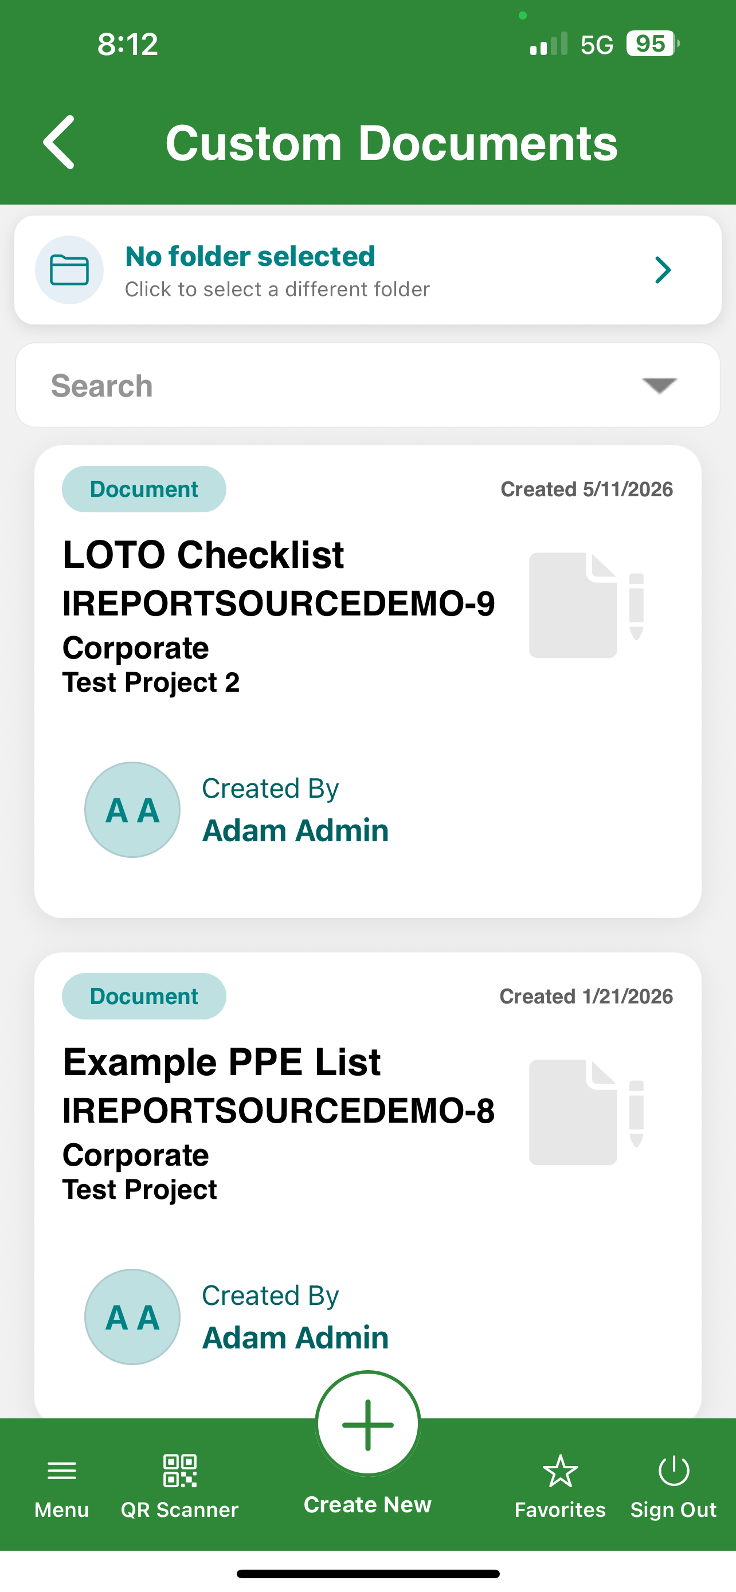Tap the plus Create New button
This screenshot has height=1592, width=736.
click(x=367, y=1424)
